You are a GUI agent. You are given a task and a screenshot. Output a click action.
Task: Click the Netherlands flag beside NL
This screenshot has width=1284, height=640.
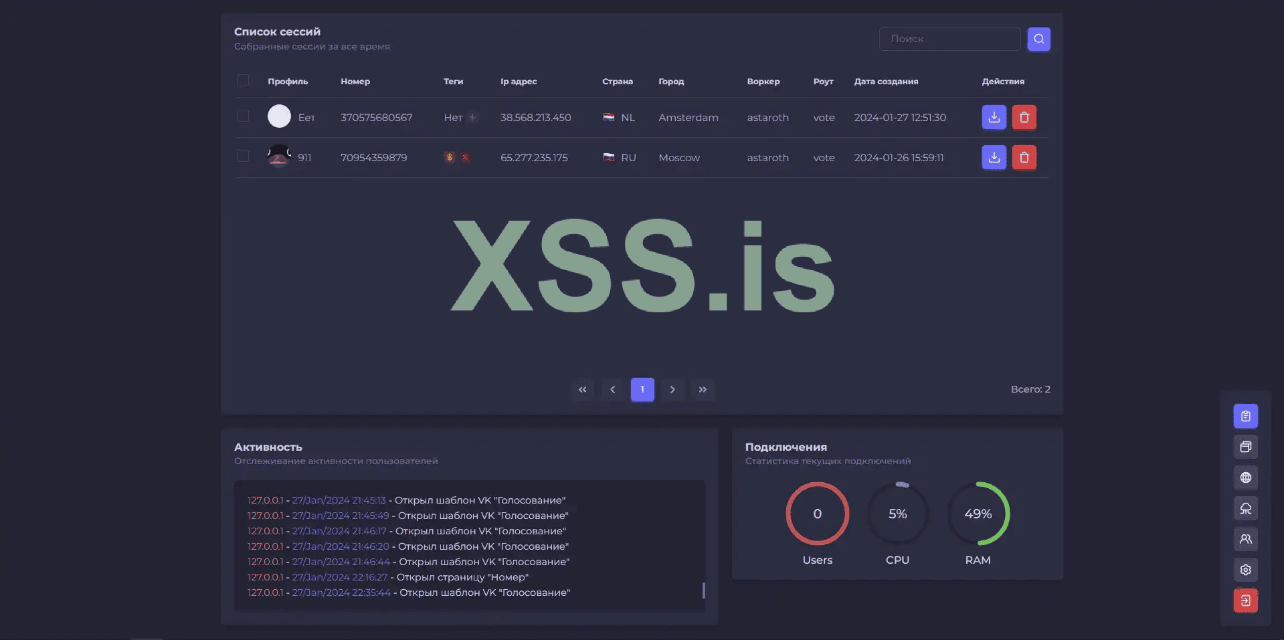point(609,117)
